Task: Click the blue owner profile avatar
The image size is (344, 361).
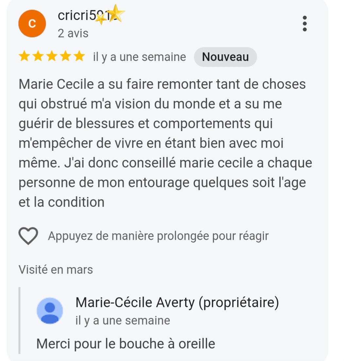Action: 50,311
